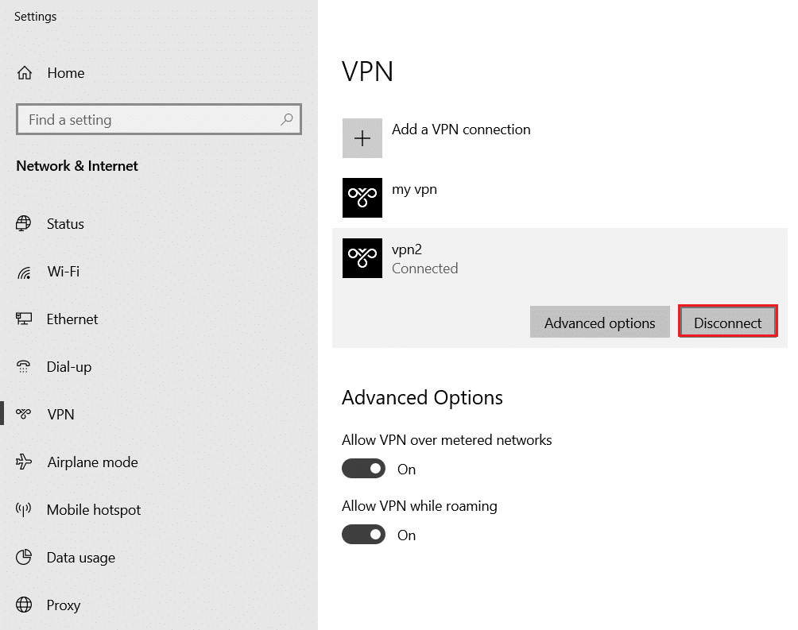Viewport: 798px width, 630px height.
Task: Open Proxy settings from the sidebar
Action: coord(25,605)
